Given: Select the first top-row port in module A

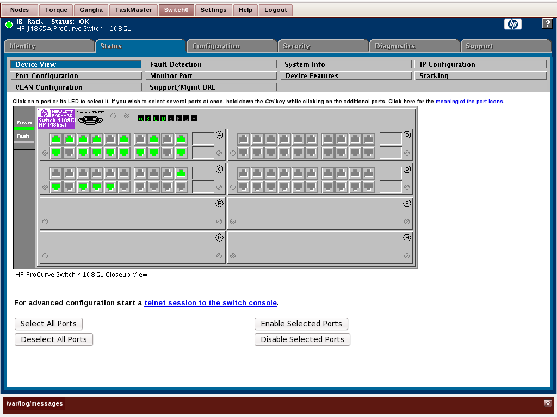Looking at the screenshot, I should (56, 139).
